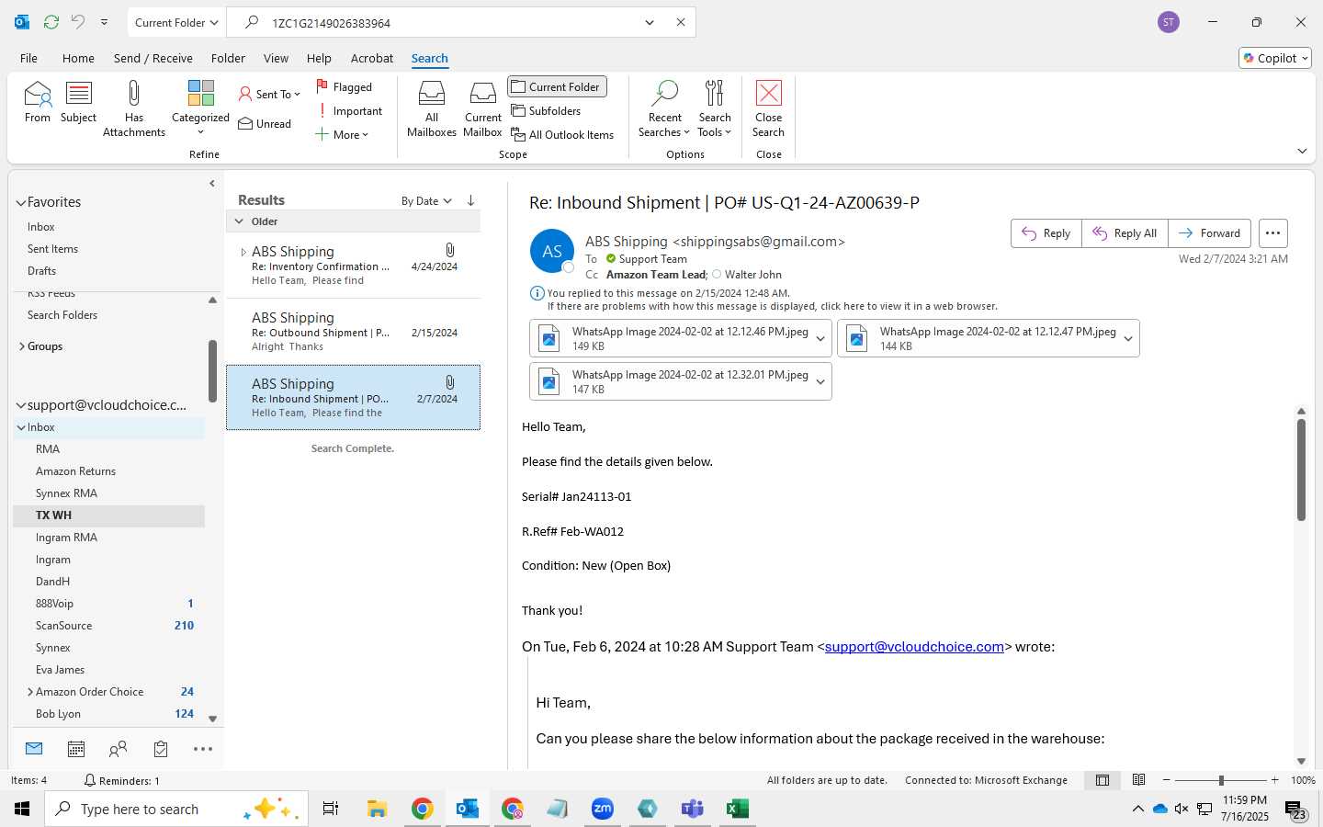1323x827 pixels.
Task: Collapse the ribbon chevron
Action: click(1302, 151)
